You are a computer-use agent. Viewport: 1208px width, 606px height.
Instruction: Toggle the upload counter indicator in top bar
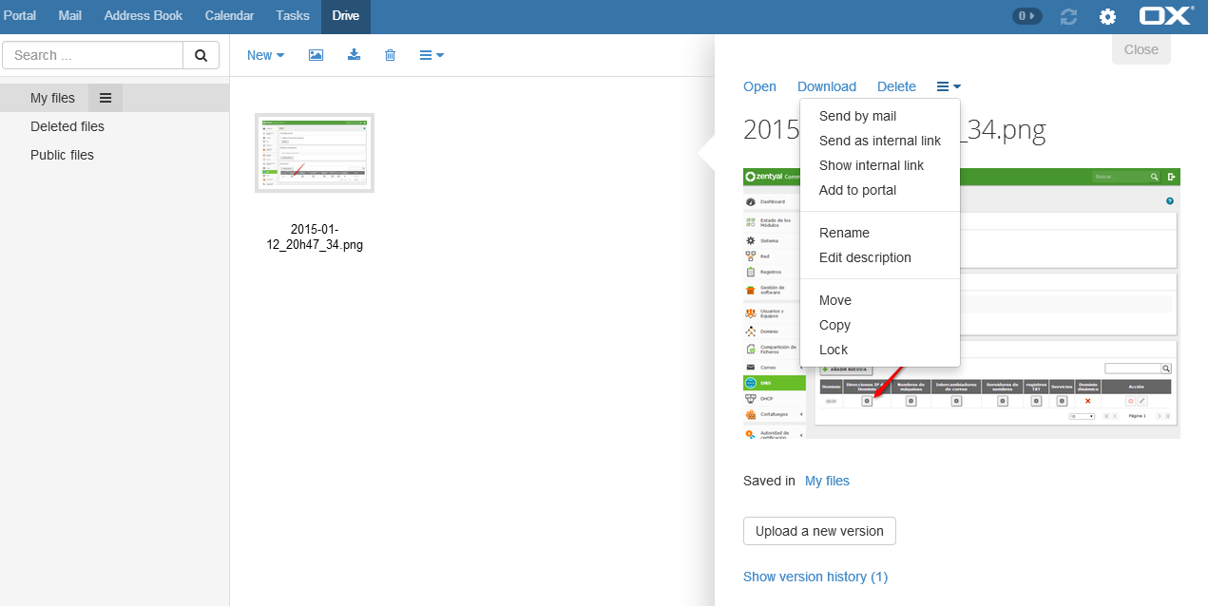tap(1026, 16)
